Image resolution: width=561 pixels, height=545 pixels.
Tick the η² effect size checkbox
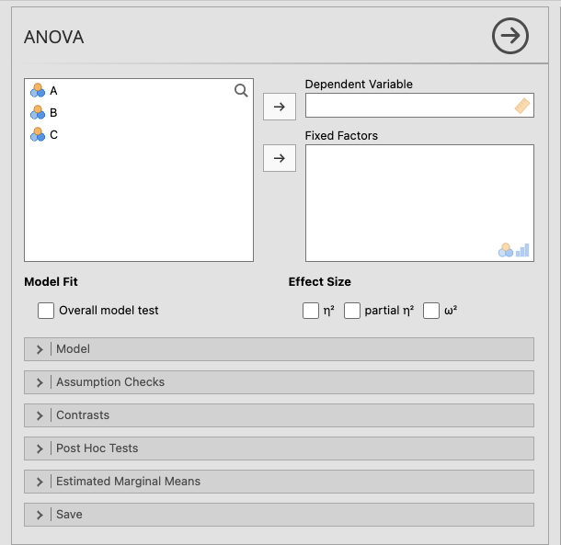[311, 311]
